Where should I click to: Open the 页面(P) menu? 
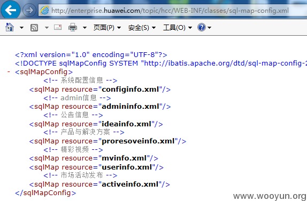tap(107, 28)
